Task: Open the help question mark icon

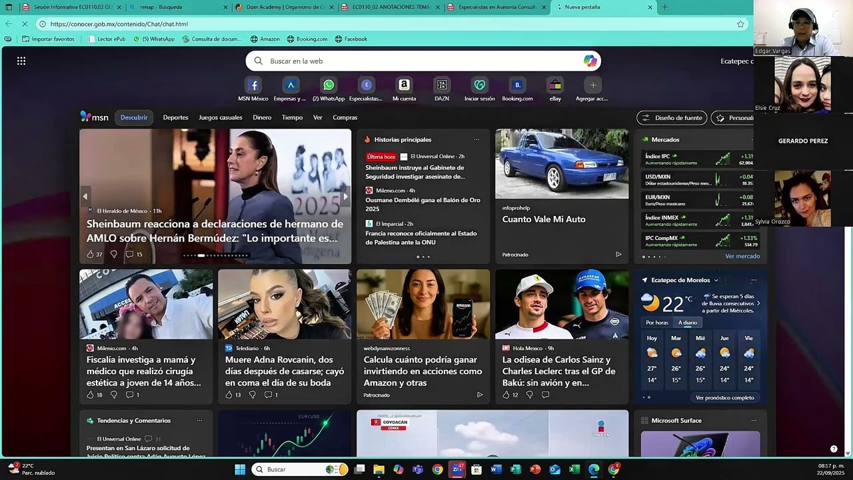Action: 833,449
